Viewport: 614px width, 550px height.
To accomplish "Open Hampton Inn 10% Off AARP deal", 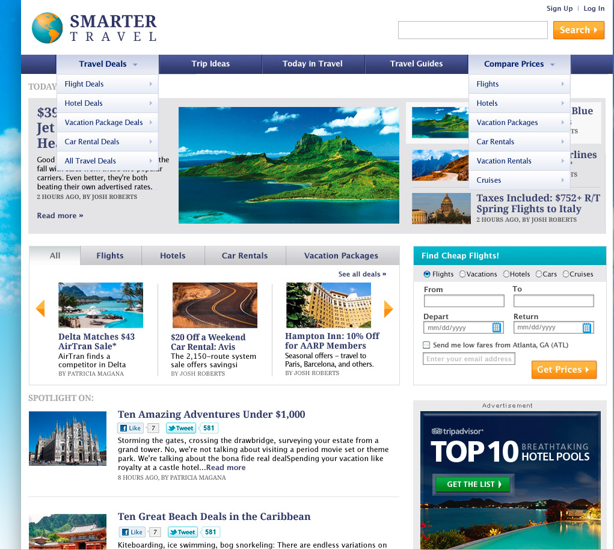I will 332,341.
